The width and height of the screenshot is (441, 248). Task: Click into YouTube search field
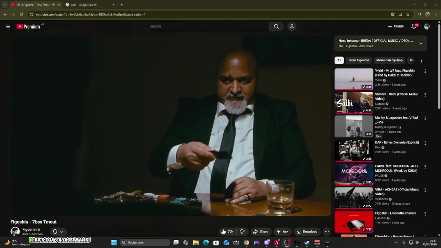tap(207, 26)
